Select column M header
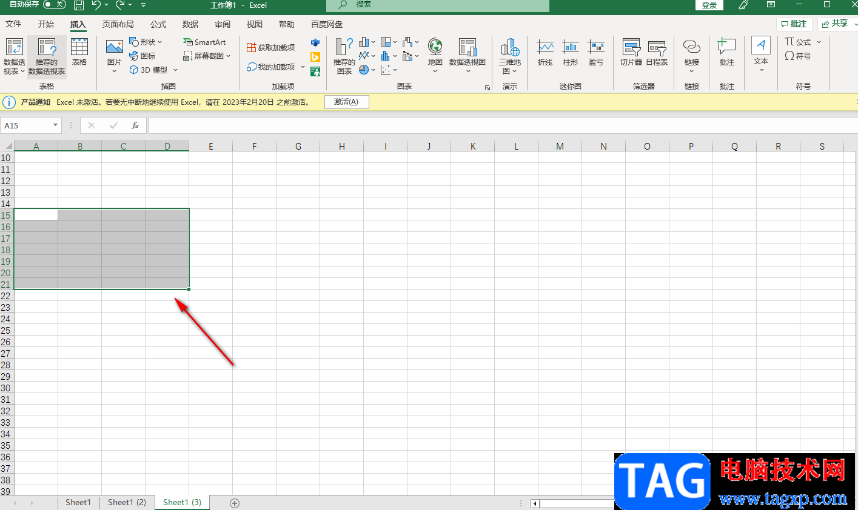Screen dimensions: 858x510 pyautogui.click(x=560, y=146)
